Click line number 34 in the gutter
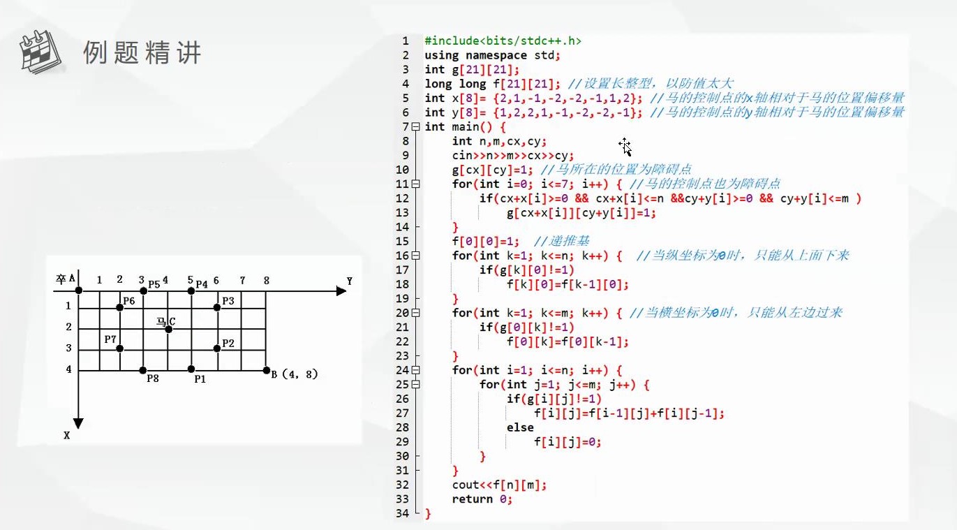This screenshot has width=957, height=530. (401, 513)
